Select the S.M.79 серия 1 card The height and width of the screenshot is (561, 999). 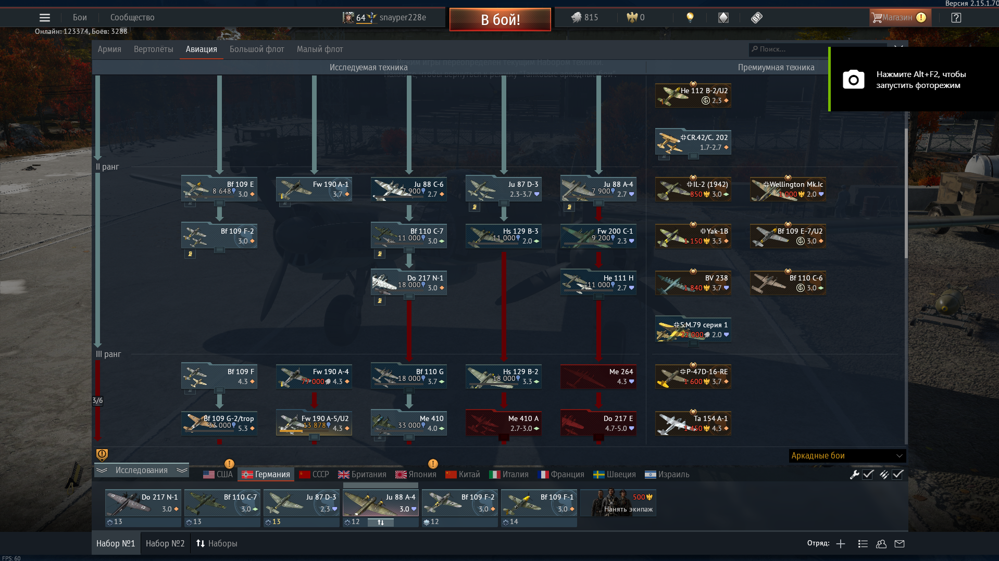click(693, 329)
